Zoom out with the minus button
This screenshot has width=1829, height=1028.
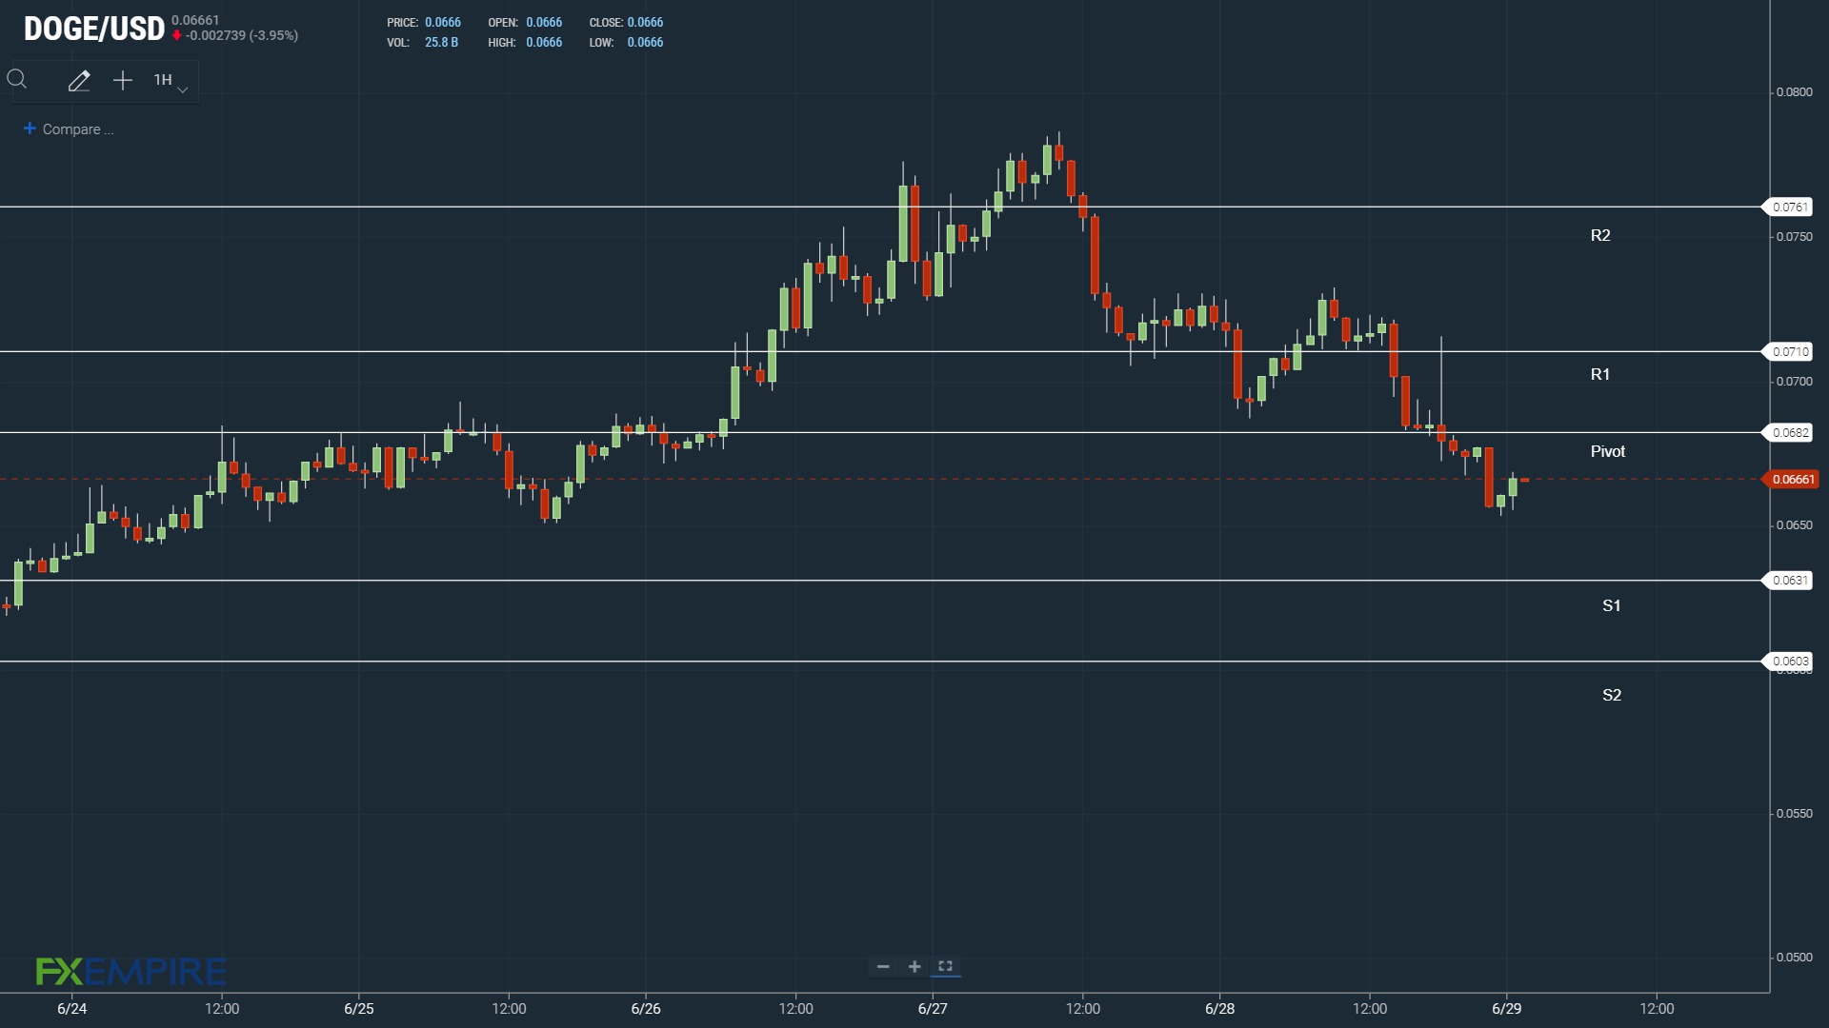pos(883,966)
